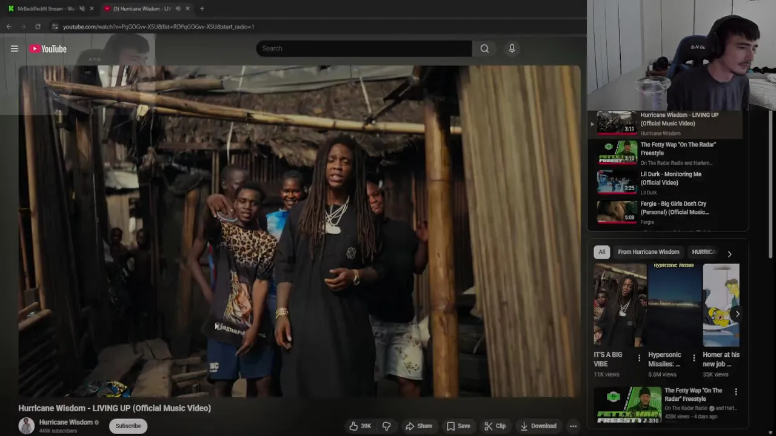
Task: Play LIVING UP in the playlist
Action: click(666, 123)
